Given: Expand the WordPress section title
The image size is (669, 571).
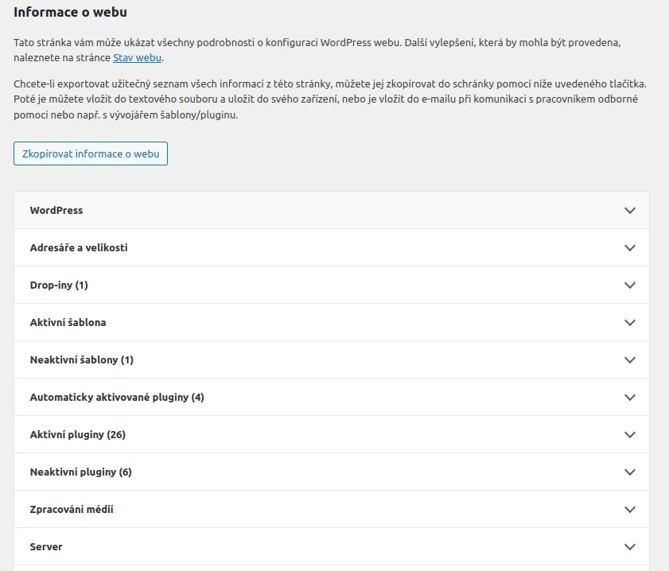Looking at the screenshot, I should 56,211.
